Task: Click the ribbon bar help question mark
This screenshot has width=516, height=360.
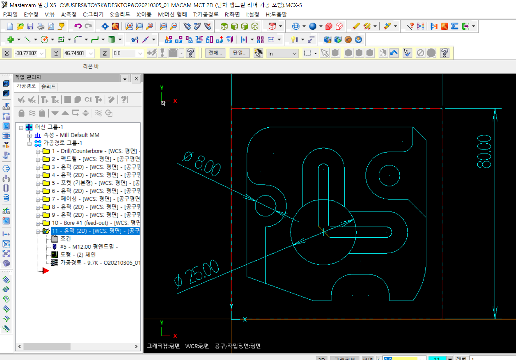Action: tap(445, 53)
